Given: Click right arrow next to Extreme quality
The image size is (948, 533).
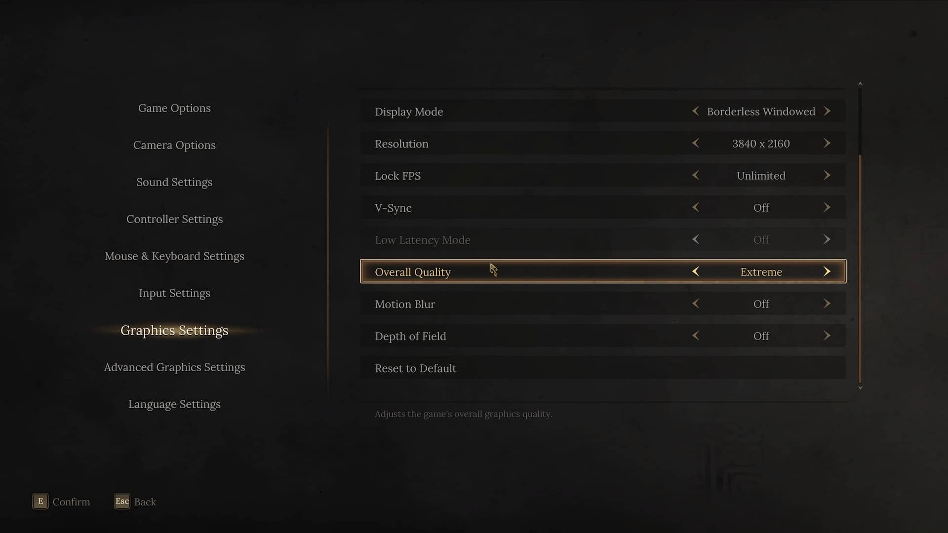Looking at the screenshot, I should click(827, 271).
